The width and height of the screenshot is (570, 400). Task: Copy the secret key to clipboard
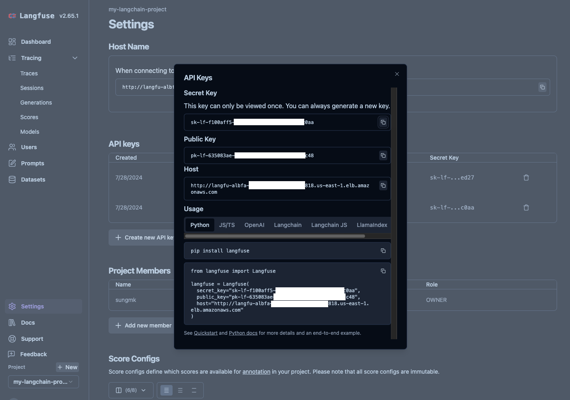coord(383,122)
